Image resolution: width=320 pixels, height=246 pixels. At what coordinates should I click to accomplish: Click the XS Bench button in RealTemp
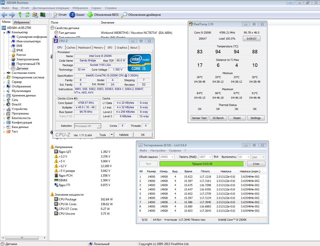point(218,118)
